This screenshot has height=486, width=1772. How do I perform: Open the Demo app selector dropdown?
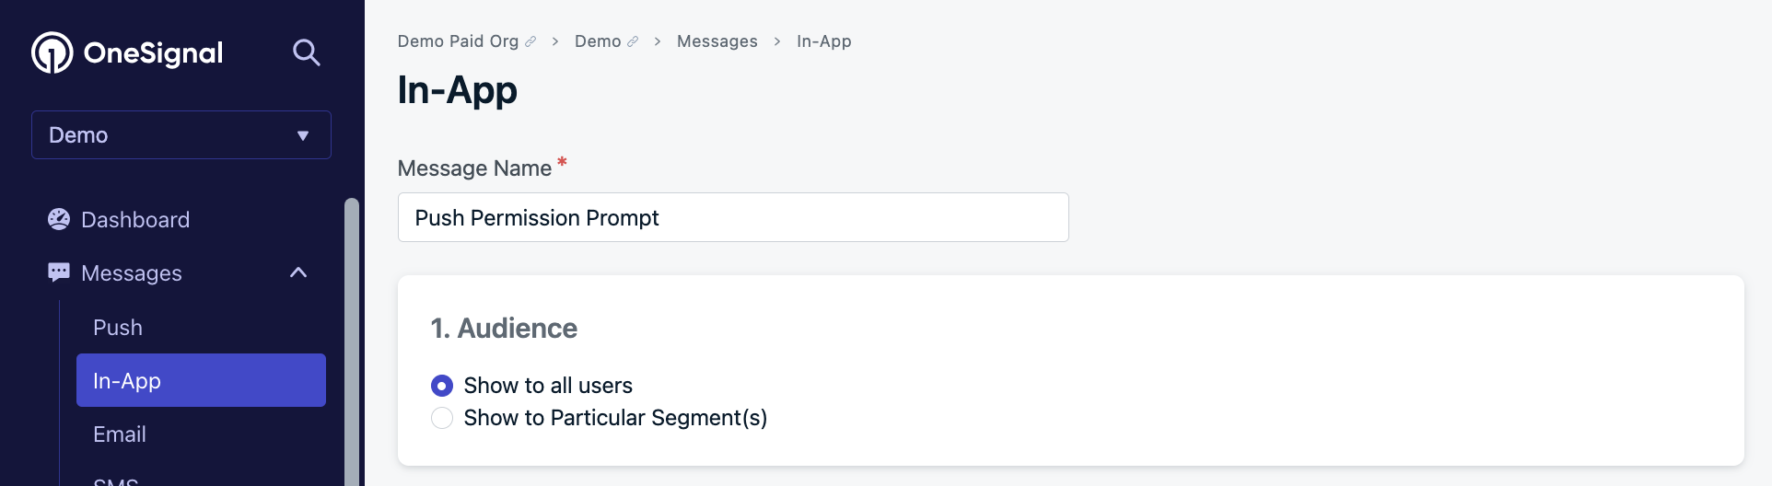point(181,135)
